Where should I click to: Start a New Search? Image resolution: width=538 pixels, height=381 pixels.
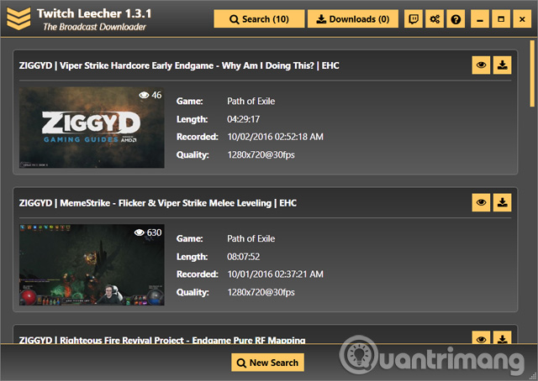267,363
